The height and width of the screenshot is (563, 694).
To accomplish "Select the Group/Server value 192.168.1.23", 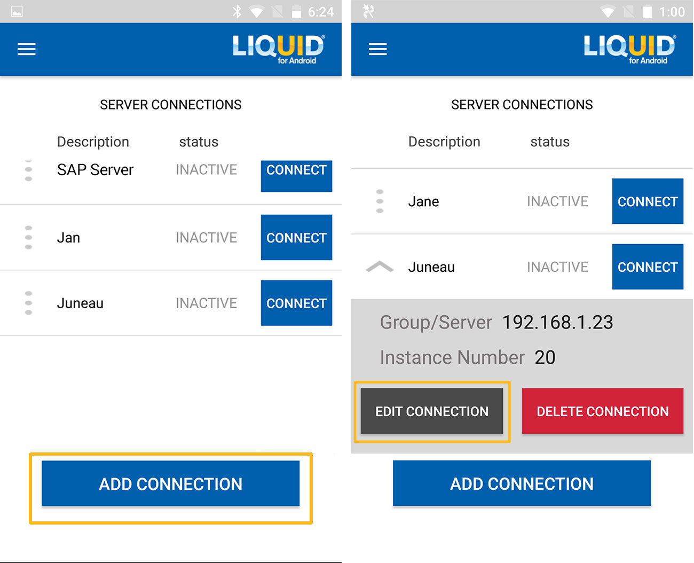I will coord(557,322).
